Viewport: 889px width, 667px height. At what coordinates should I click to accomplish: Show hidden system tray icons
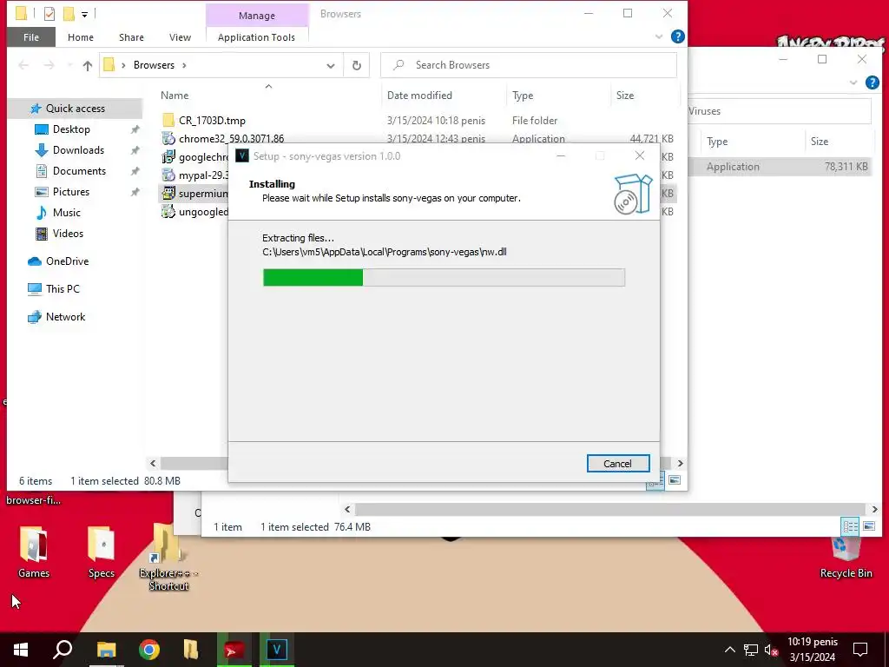coord(729,650)
